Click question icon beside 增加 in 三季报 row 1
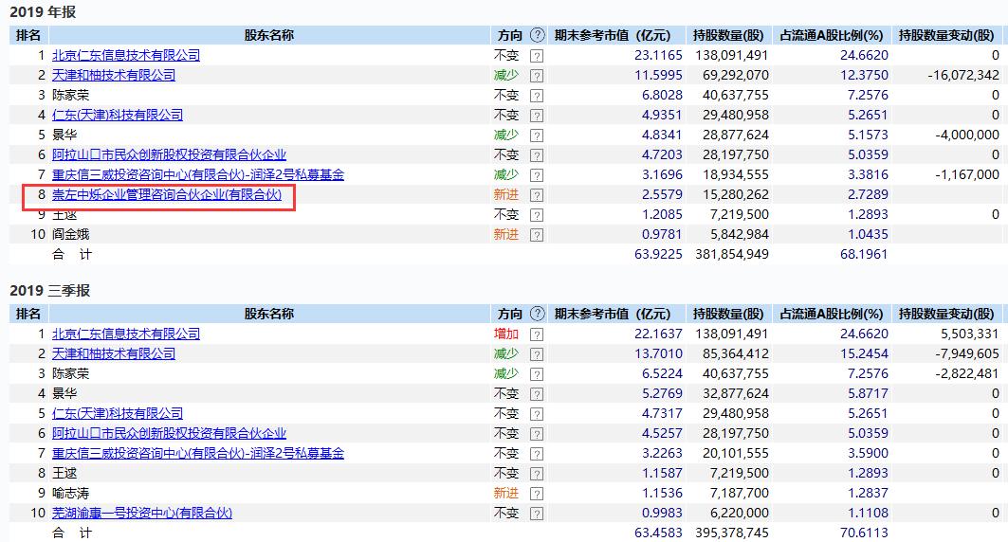Viewport: 1008px width, 542px height. (537, 334)
